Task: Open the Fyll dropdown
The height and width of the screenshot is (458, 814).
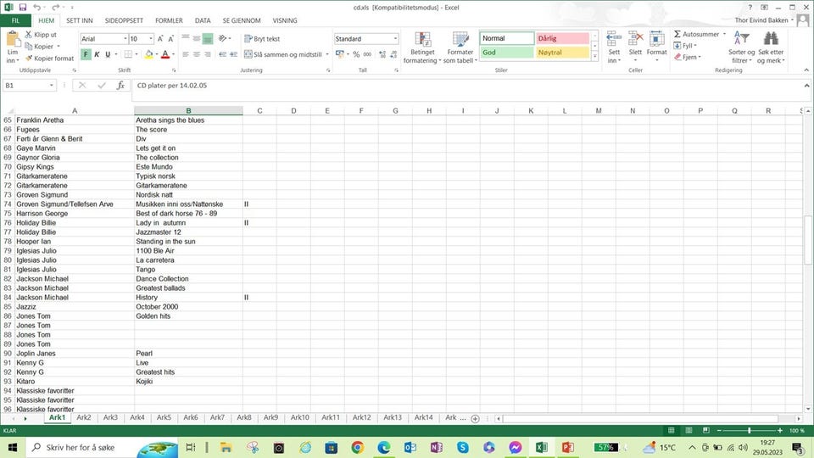Action: (685, 46)
